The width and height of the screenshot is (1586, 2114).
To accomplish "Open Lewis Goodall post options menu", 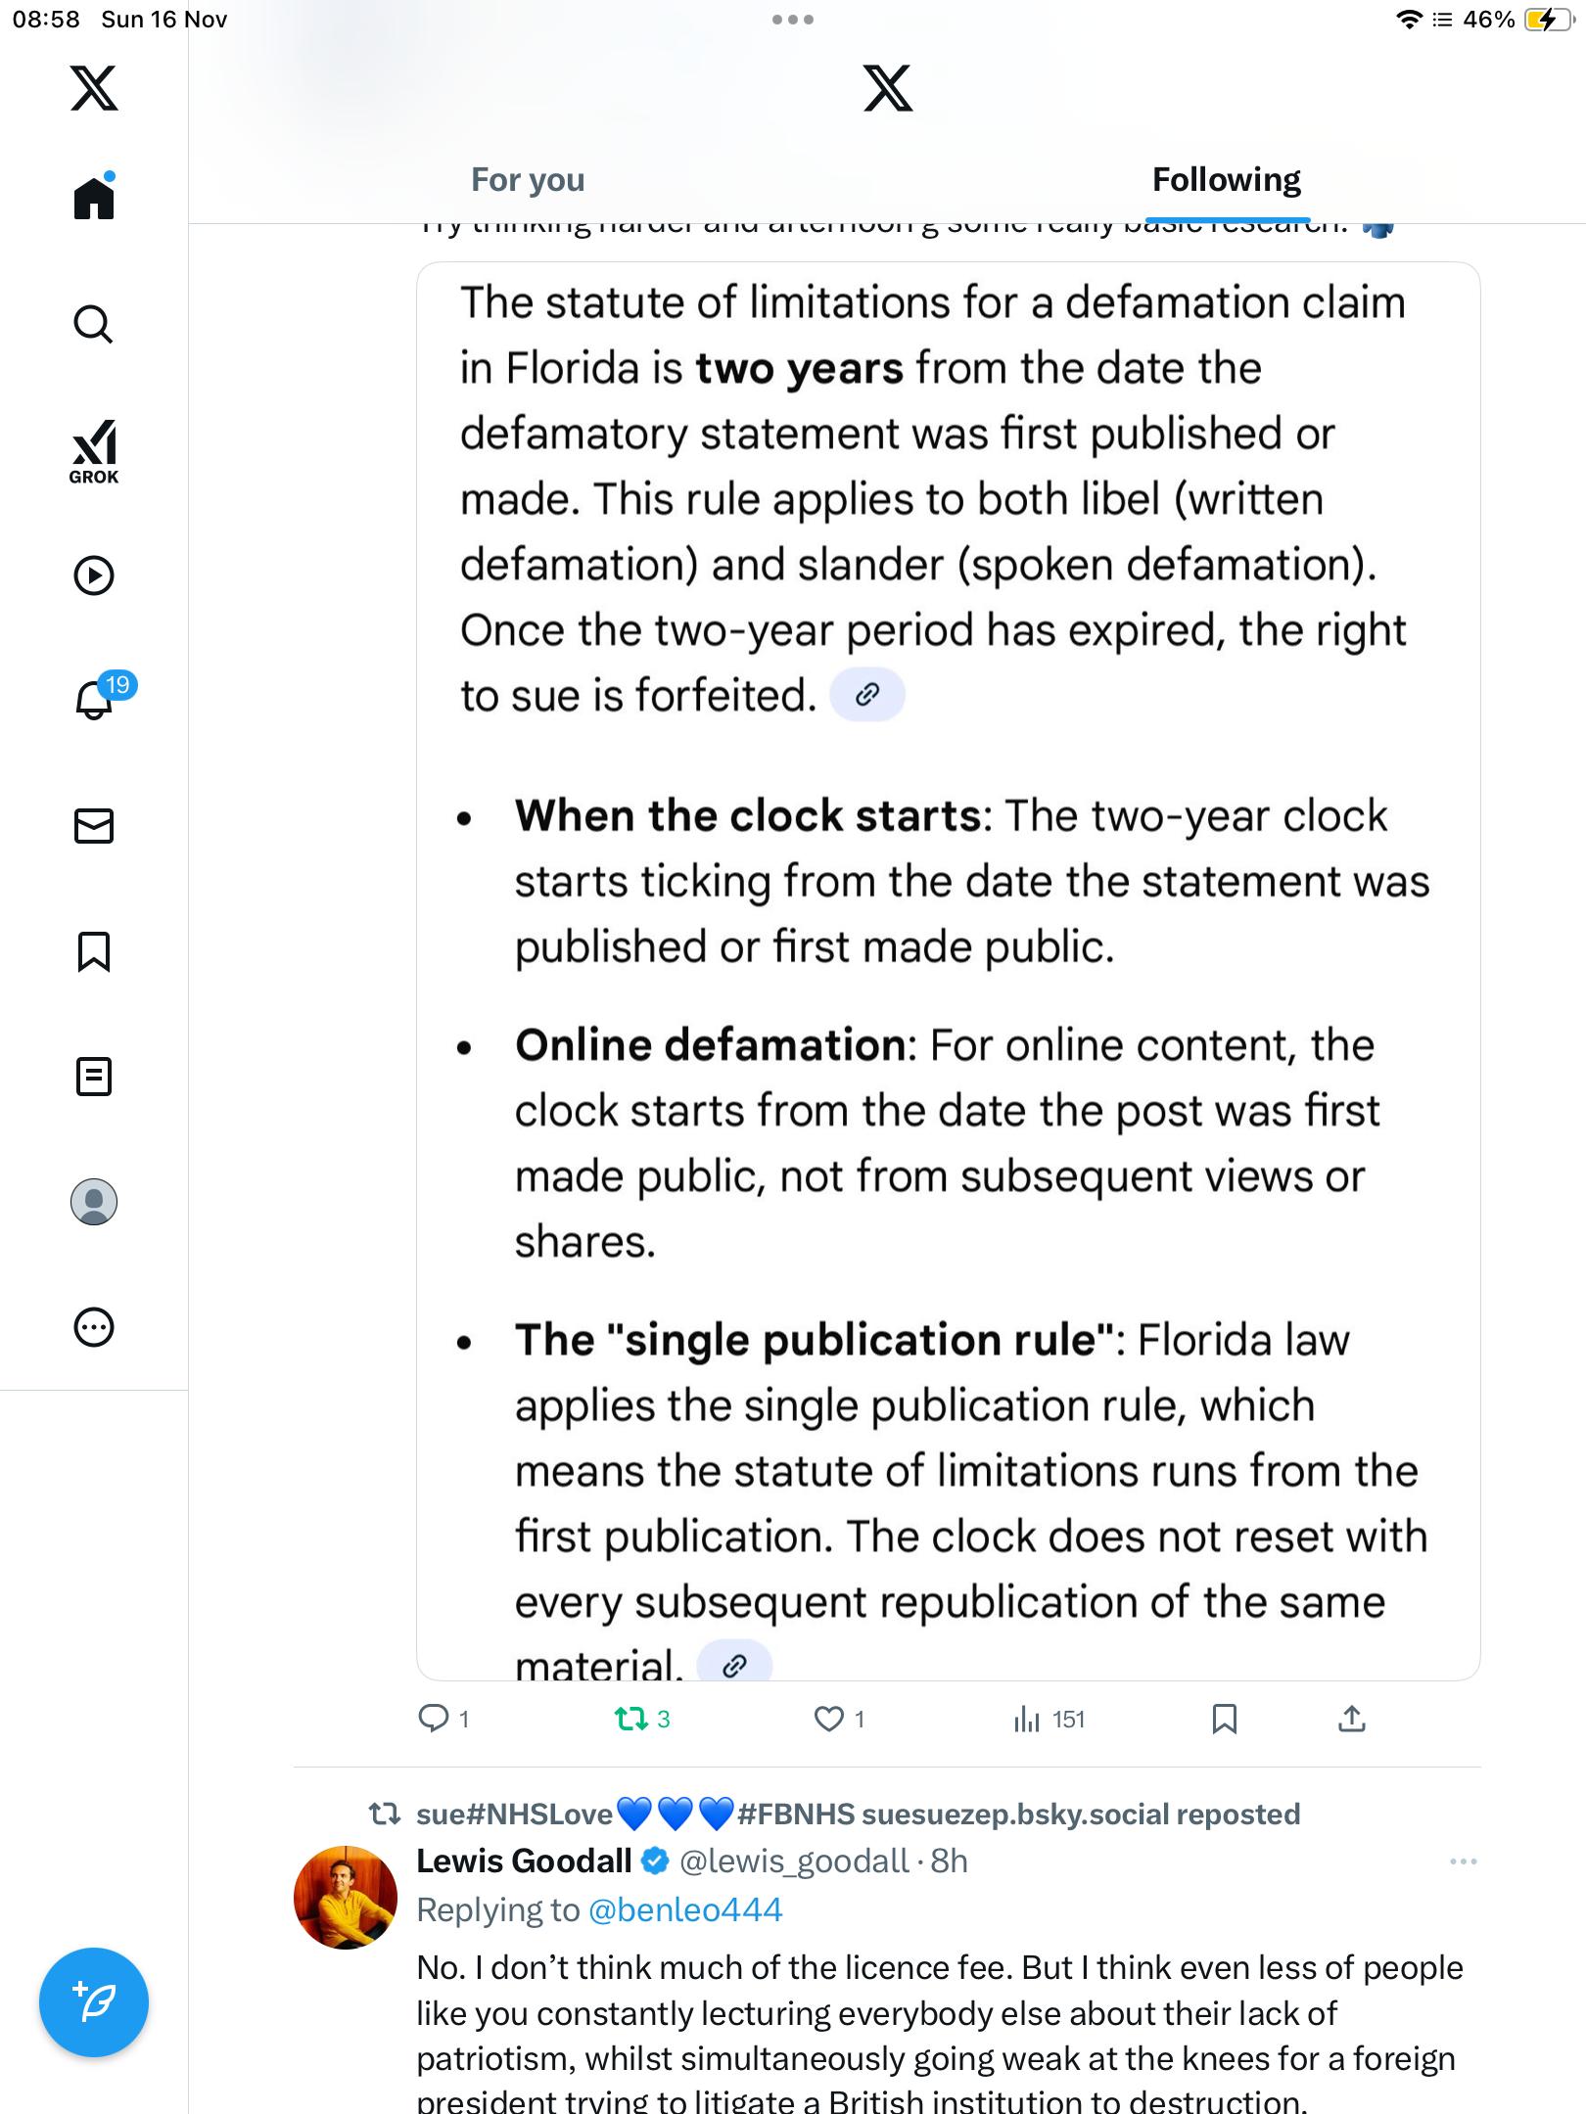I will tap(1463, 1861).
